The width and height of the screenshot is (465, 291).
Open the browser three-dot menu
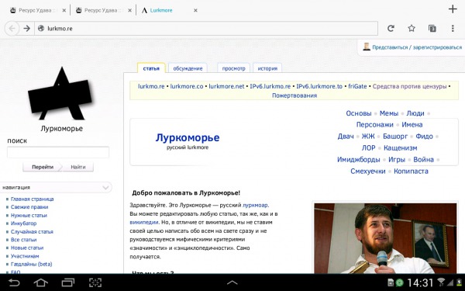point(453,28)
